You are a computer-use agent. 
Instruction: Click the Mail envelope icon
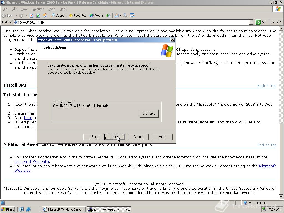click(x=117, y=16)
